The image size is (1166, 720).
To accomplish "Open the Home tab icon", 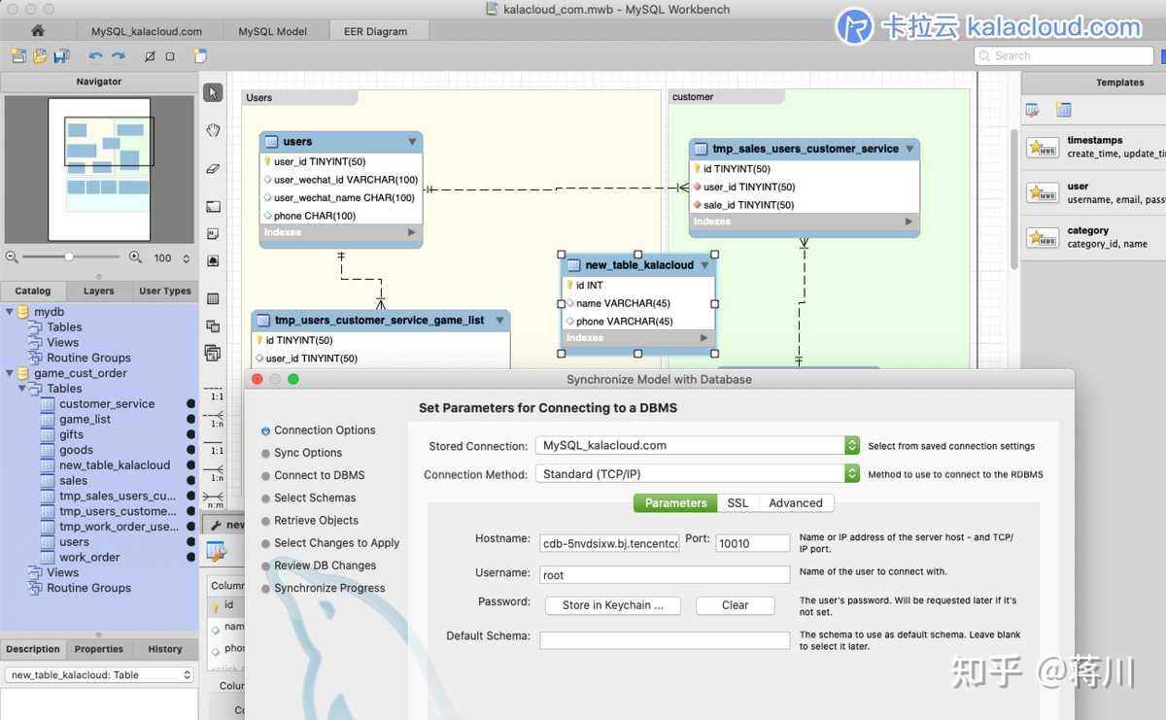I will click(38, 30).
